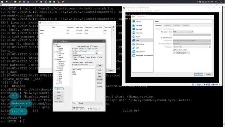Open the Folder Default dropdown in KiTTY

click(x=91, y=103)
